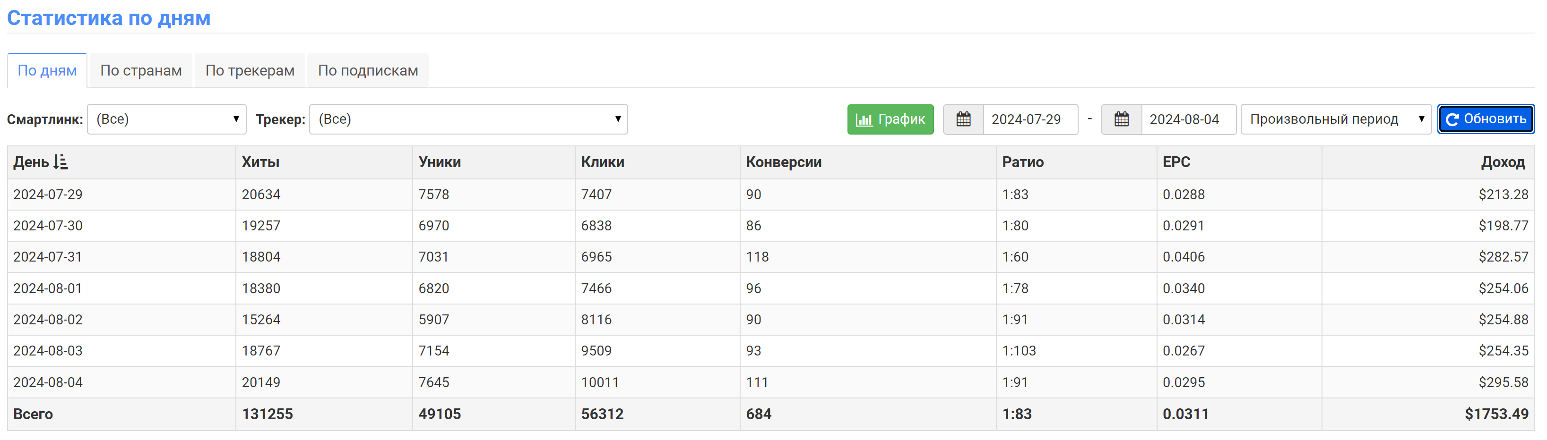The image size is (1547, 440).
Task: Click the Конверсии column header
Action: [x=784, y=162]
